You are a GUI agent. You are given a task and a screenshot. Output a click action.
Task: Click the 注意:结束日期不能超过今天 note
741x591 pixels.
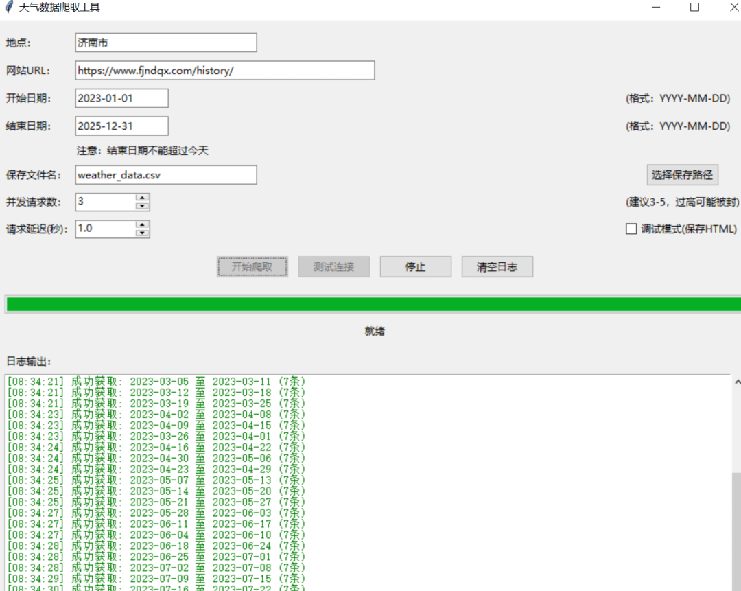pyautogui.click(x=142, y=150)
